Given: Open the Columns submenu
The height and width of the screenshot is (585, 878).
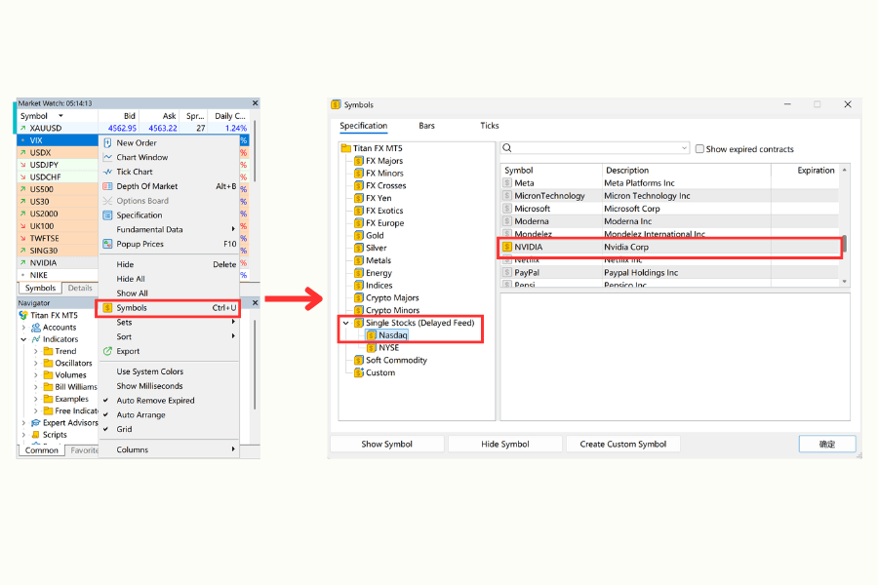Looking at the screenshot, I should 169,449.
